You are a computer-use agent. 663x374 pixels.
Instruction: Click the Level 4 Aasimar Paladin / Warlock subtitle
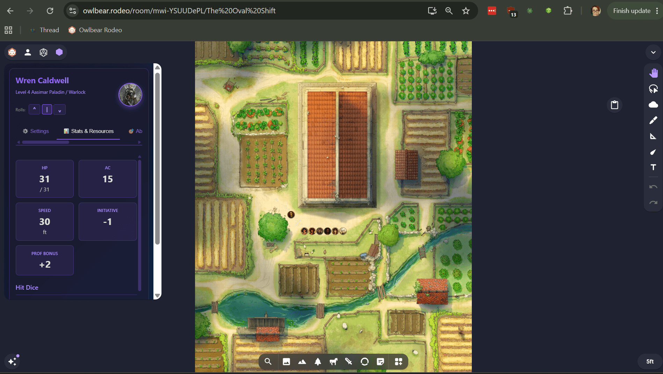pyautogui.click(x=50, y=92)
